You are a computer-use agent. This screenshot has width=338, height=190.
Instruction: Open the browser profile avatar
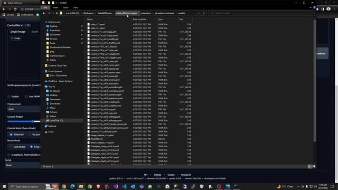[x=328, y=9]
